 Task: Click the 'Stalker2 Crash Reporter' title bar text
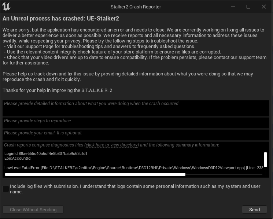pyautogui.click(x=136, y=7)
